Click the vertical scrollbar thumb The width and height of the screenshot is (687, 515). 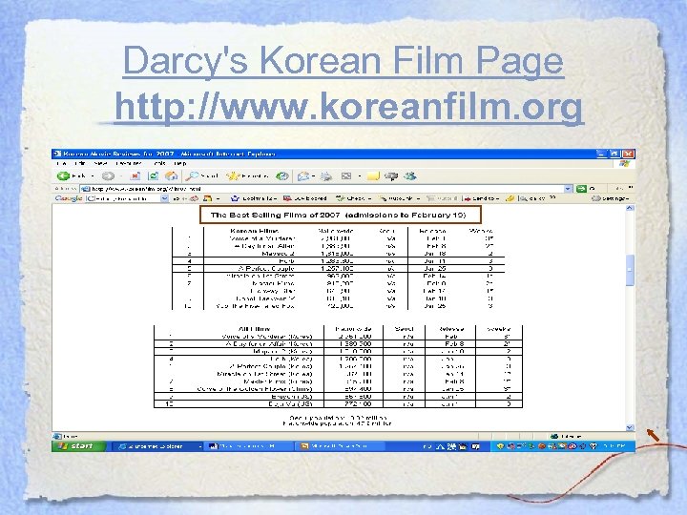(630, 270)
